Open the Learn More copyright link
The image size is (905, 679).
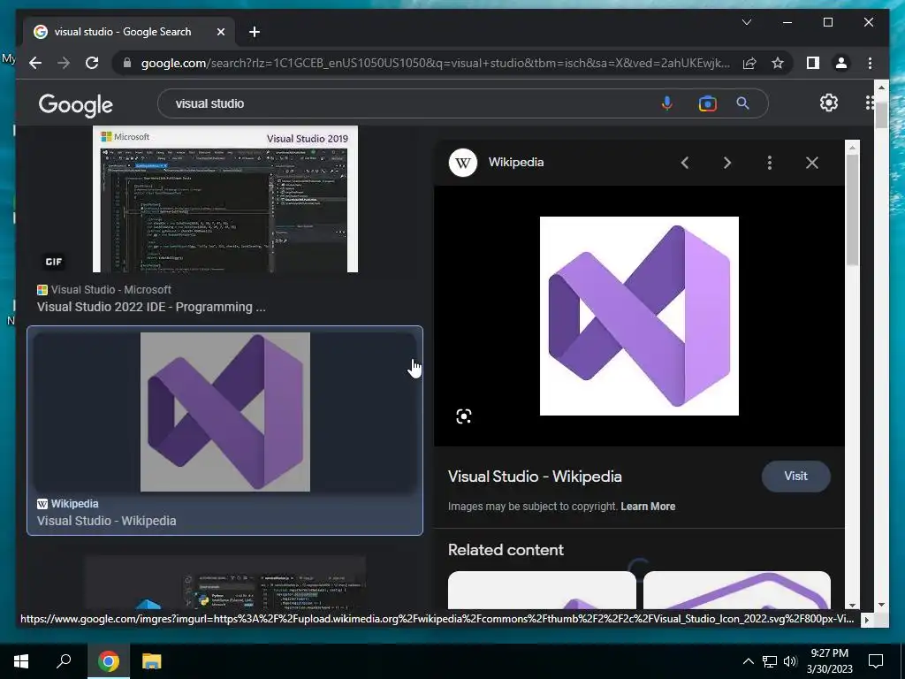(x=648, y=507)
